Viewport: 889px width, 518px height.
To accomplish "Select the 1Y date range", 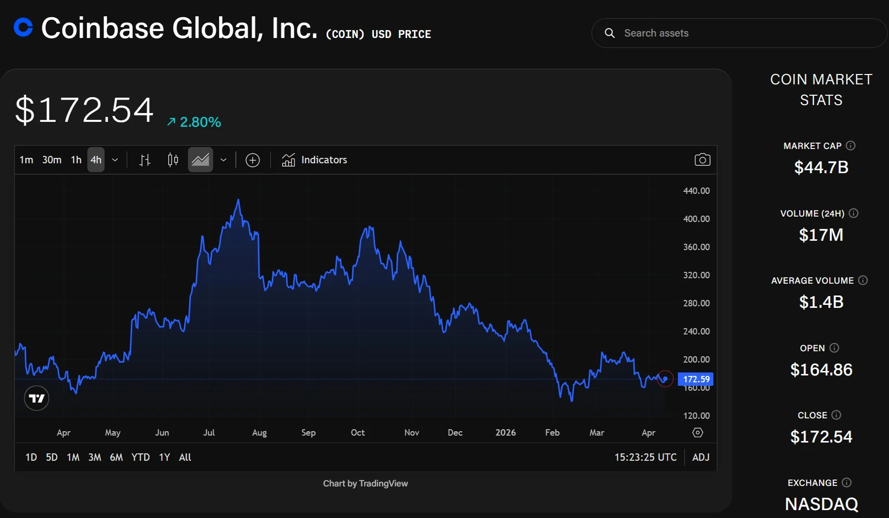I will click(x=164, y=457).
